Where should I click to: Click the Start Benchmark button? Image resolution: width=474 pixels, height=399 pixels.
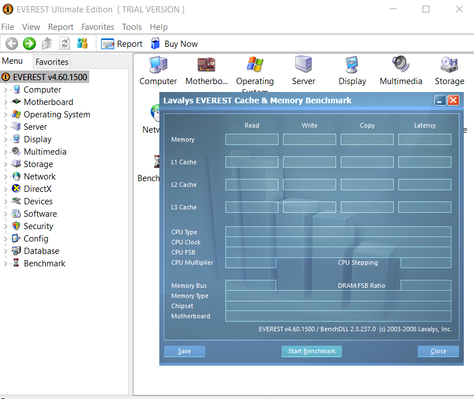(x=312, y=351)
